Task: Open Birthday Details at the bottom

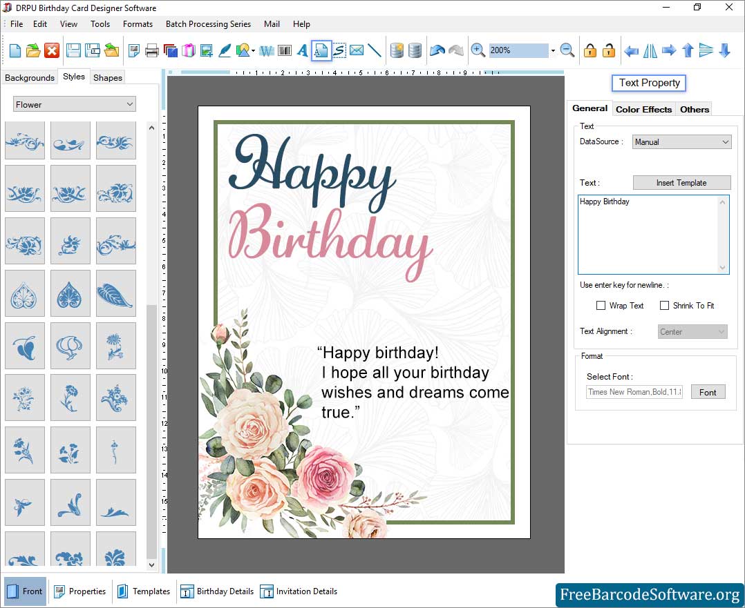Action: pyautogui.click(x=217, y=591)
